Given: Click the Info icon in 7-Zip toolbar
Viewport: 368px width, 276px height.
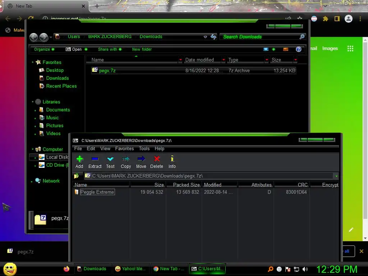Looking at the screenshot, I should [x=172, y=162].
